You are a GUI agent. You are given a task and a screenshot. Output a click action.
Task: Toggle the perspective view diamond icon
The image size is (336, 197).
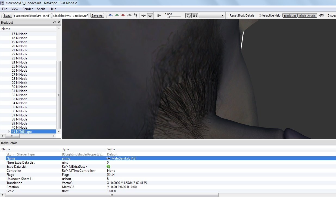pos(150,15)
